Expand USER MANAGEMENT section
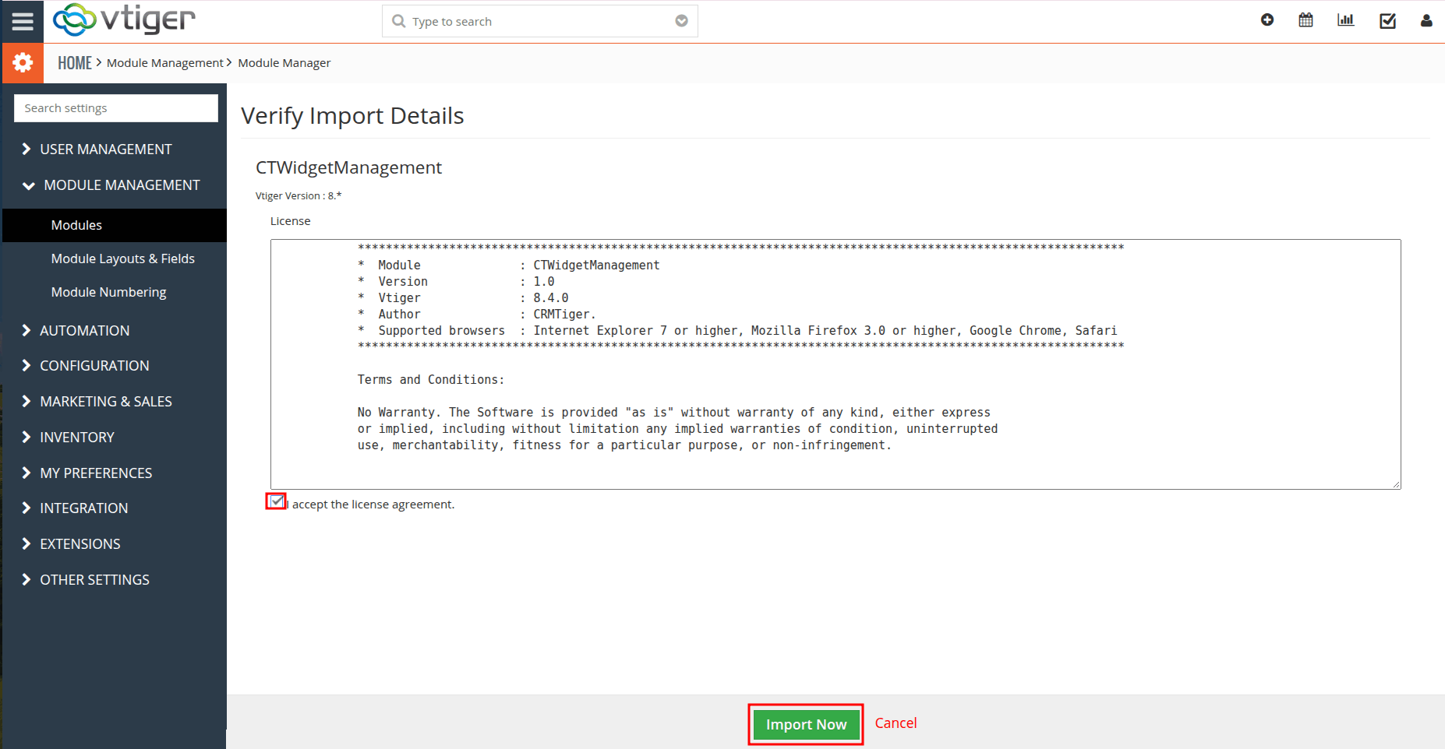 coord(106,149)
